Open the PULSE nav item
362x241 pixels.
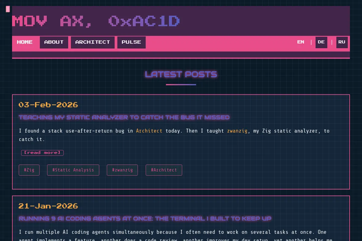click(x=132, y=42)
